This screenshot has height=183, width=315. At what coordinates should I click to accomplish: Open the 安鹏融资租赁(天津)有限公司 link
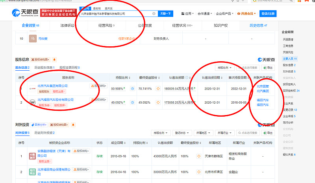54,153
